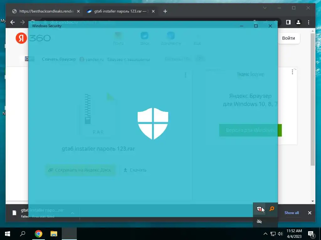Select the Windows Security taskbar button
The width and height of the screenshot is (321, 240).
pos(69,234)
